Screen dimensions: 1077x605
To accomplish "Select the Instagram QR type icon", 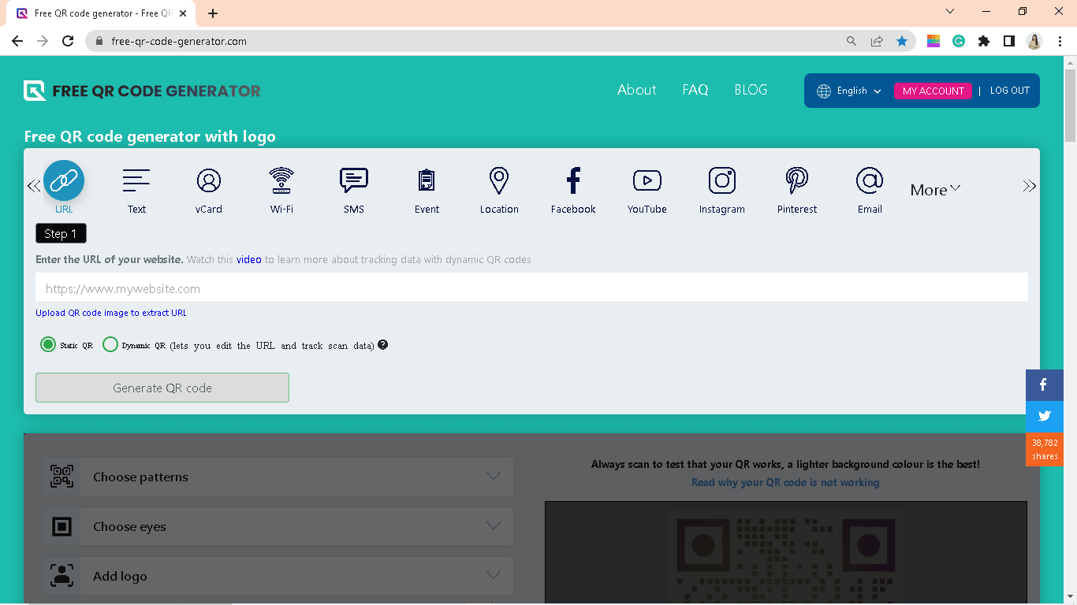I will click(721, 181).
